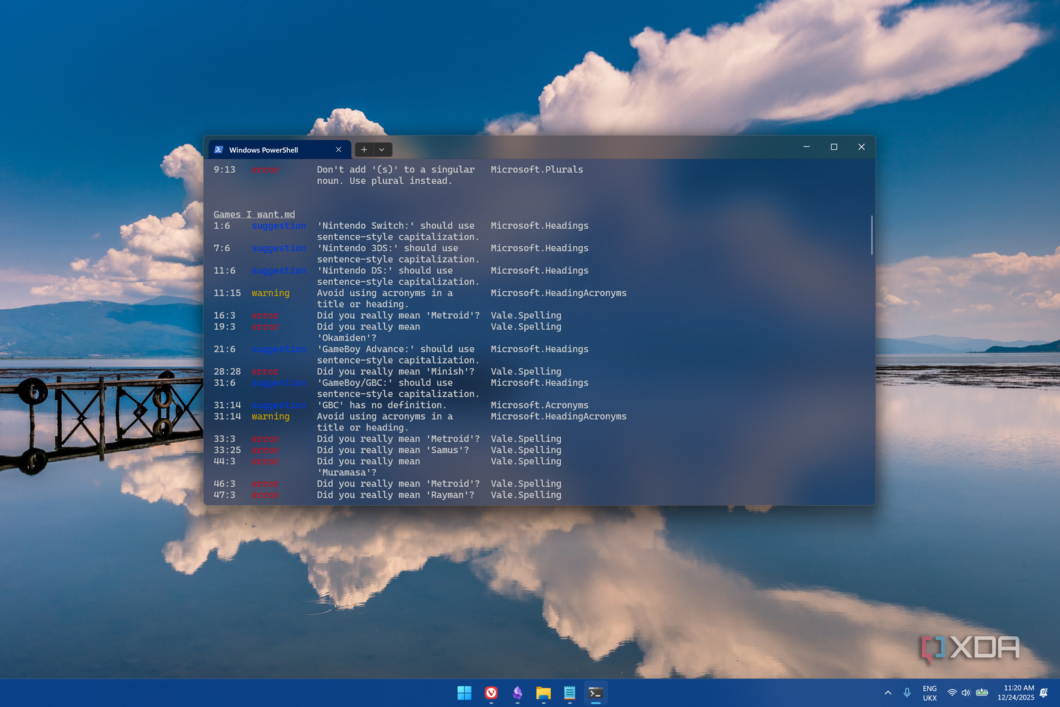Screen dimensions: 1060x707
Task: Switch the ENG UKX input language
Action: 930,693
